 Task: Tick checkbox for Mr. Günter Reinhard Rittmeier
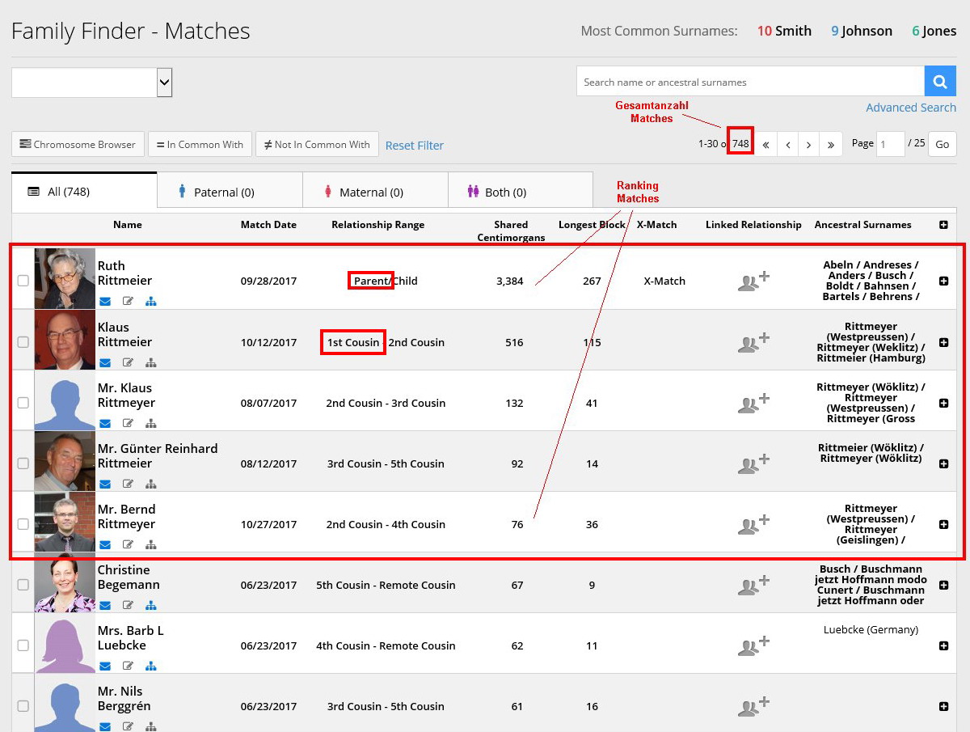click(x=23, y=463)
